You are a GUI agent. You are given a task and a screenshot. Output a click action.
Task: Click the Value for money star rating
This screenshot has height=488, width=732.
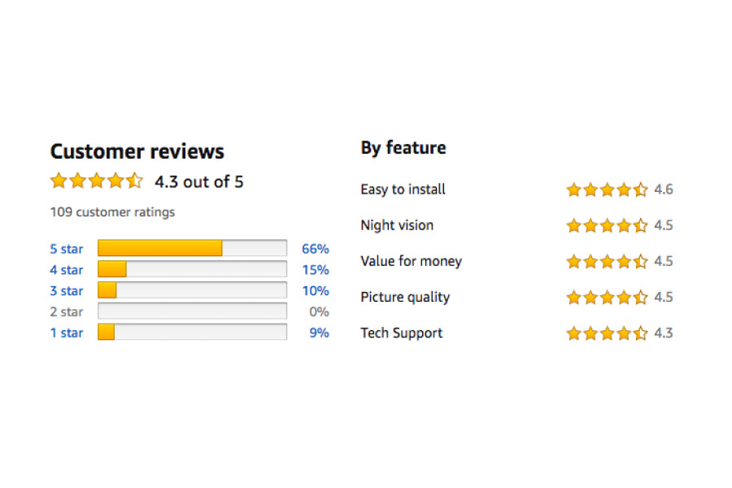[x=607, y=262]
